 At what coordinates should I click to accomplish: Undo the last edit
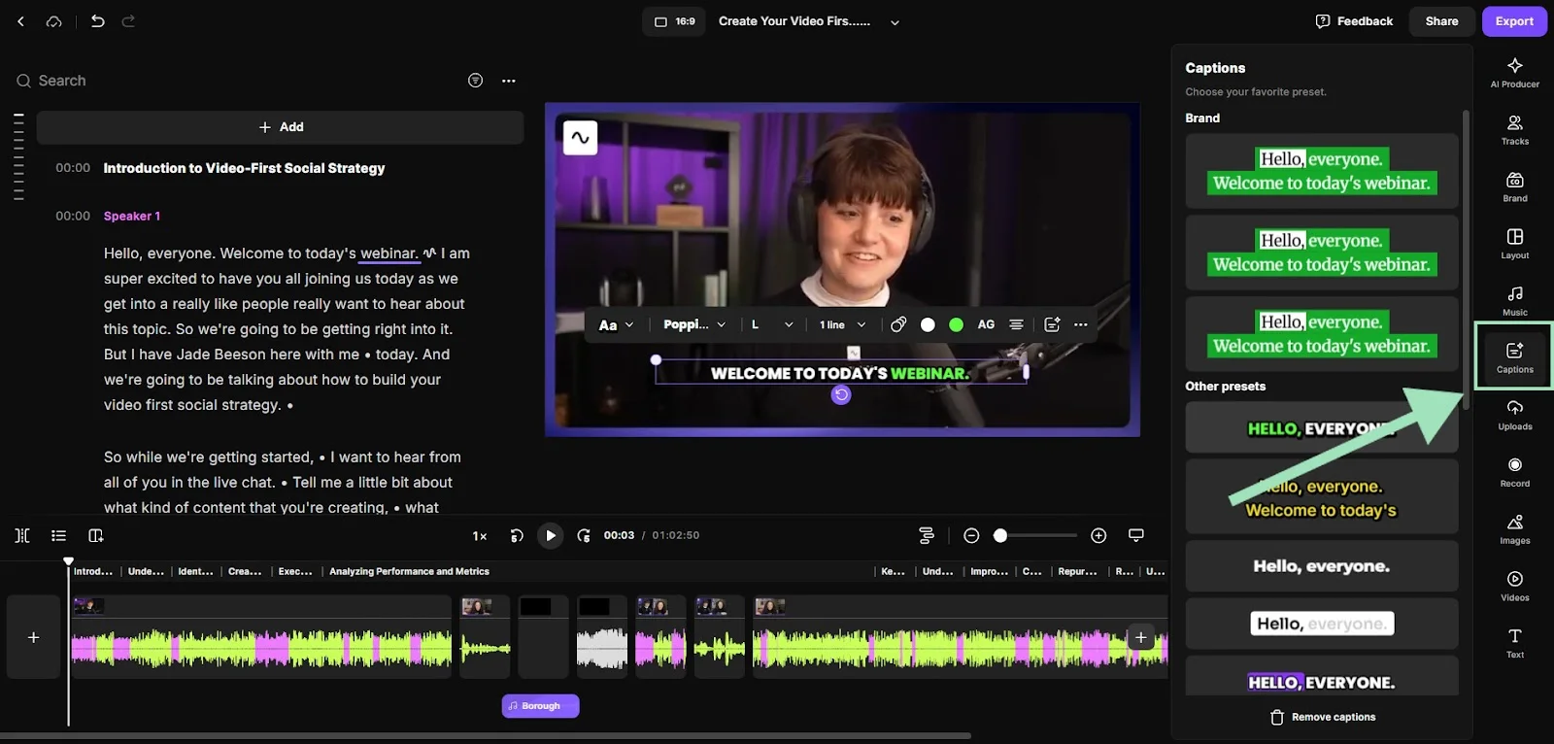tap(97, 20)
